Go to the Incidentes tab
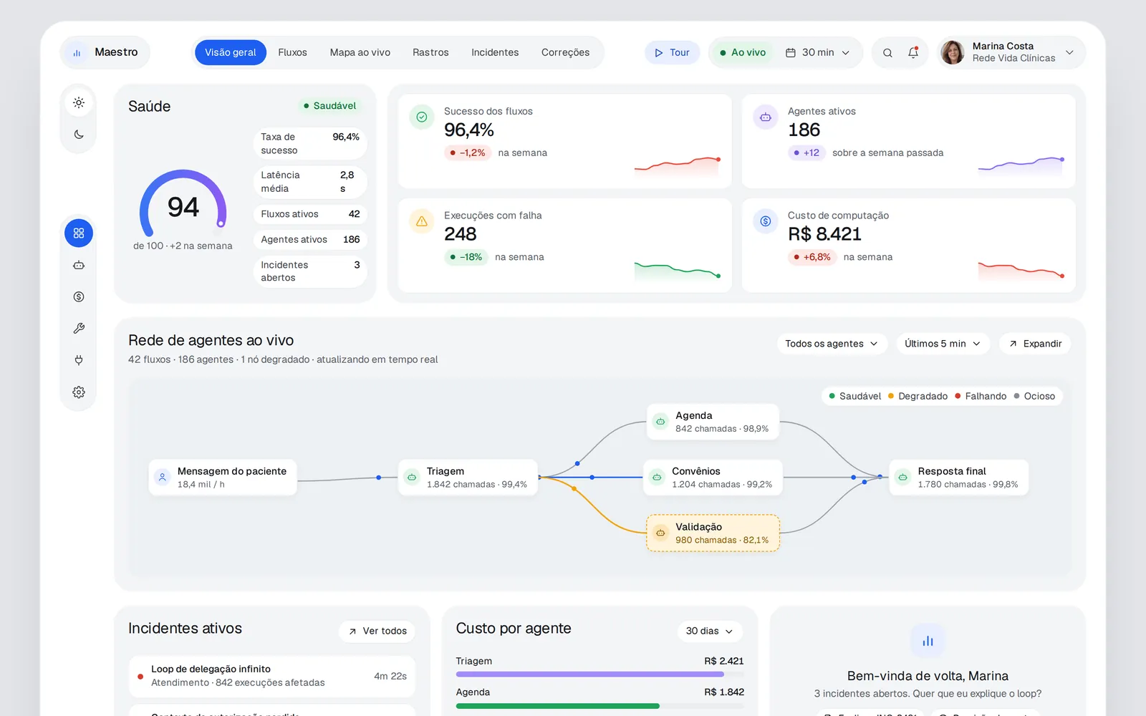This screenshot has width=1146, height=716. point(495,52)
